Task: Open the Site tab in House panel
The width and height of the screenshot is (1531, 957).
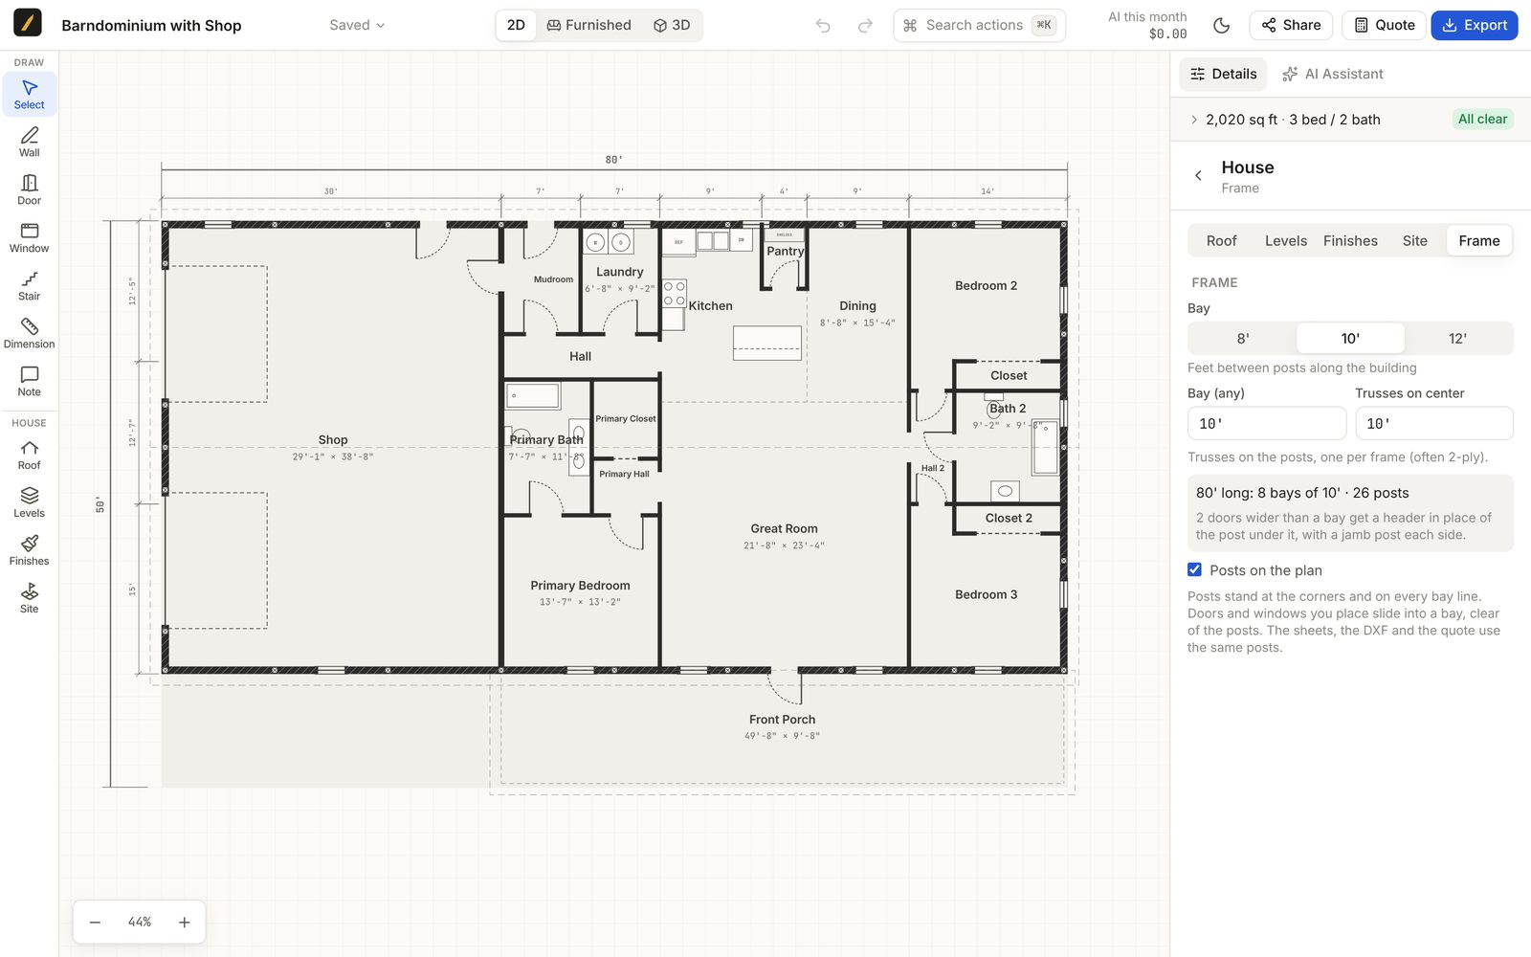Action: click(1414, 241)
